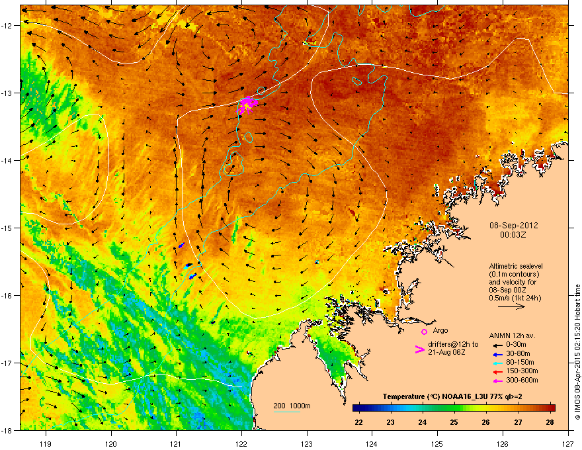The width and height of the screenshot is (582, 450).
Task: Click longitude axis label 119
Action: (x=46, y=443)
